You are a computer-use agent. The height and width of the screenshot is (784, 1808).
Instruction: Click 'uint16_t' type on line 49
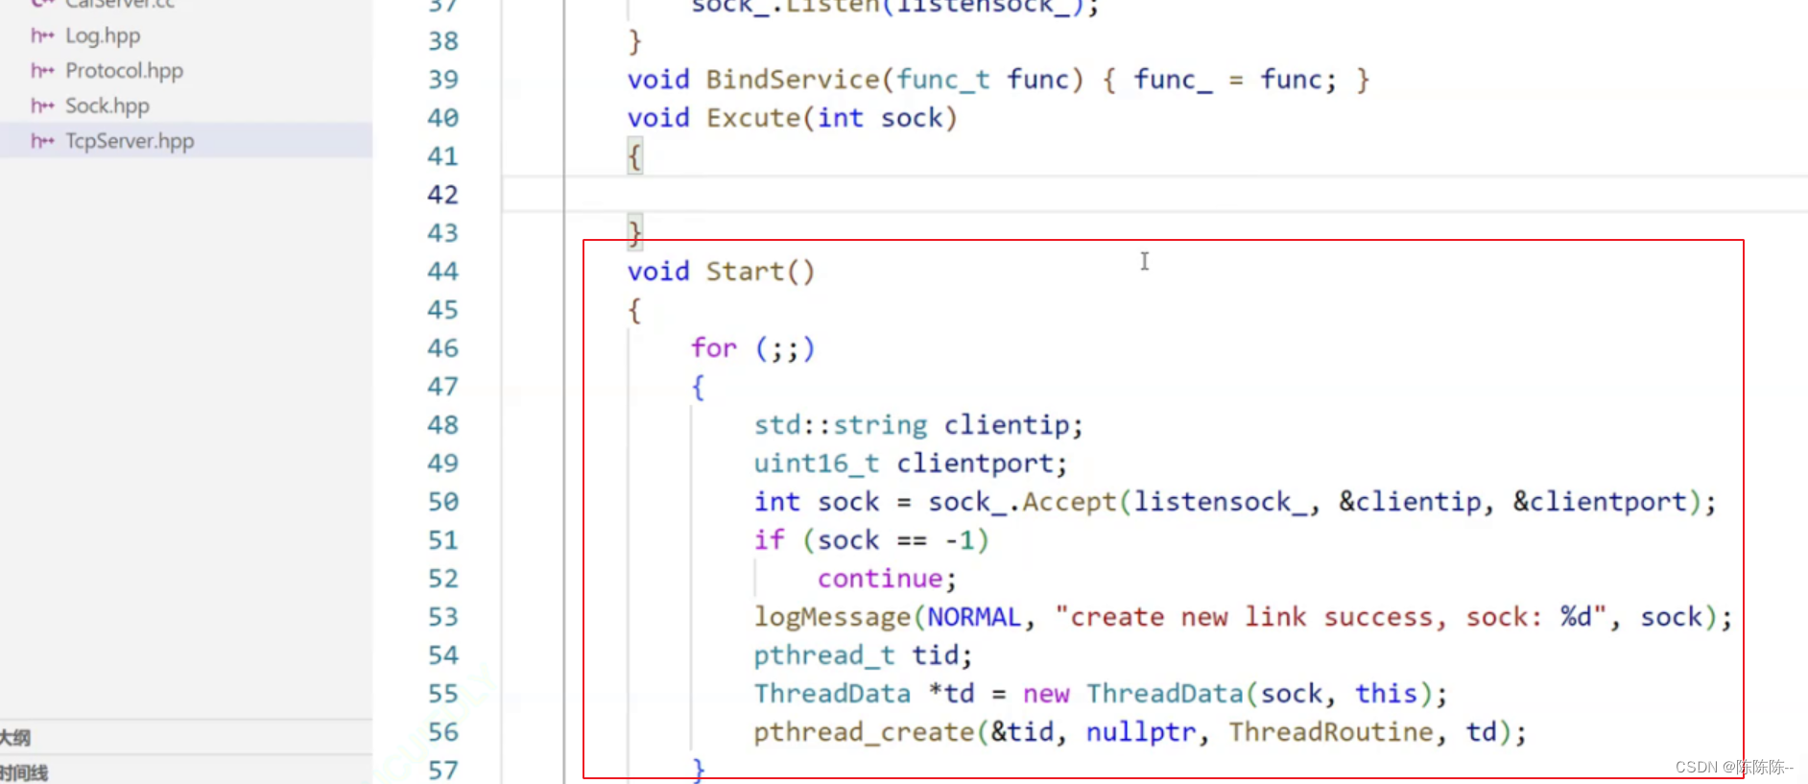[817, 463]
